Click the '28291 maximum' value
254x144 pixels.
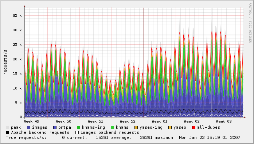pyautogui.click(x=156, y=138)
